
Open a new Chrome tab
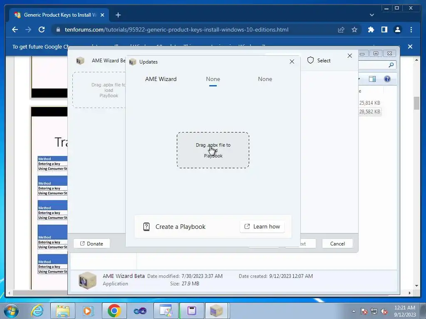pos(118,15)
